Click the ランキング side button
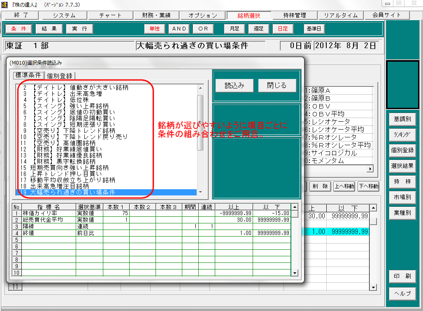Screen dimensions: 423x311 [402, 135]
